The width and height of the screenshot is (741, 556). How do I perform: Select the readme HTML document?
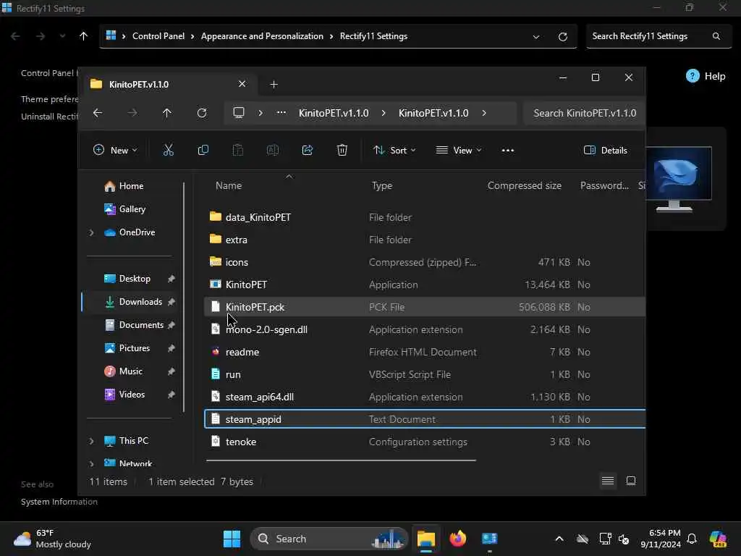coord(424,353)
